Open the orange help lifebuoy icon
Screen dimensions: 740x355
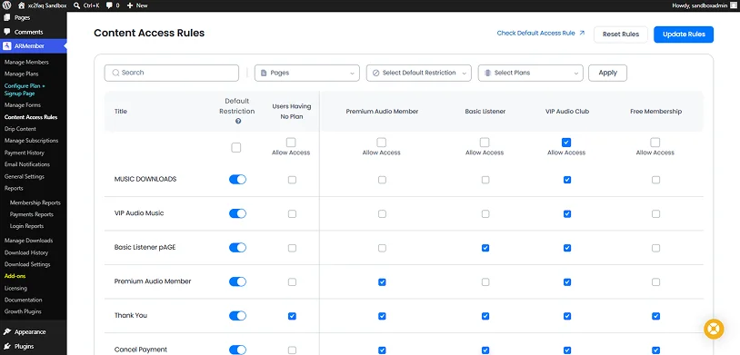tap(714, 329)
